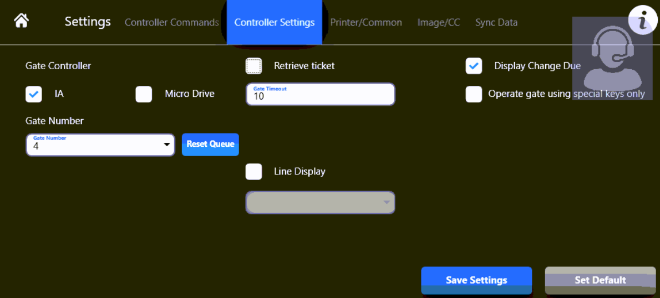Select the Controller Settings tab
The height and width of the screenshot is (298, 660).
click(x=275, y=22)
